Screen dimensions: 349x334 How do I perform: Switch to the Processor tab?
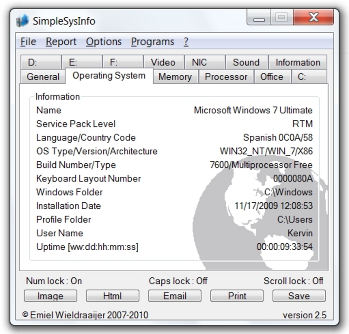tap(226, 77)
